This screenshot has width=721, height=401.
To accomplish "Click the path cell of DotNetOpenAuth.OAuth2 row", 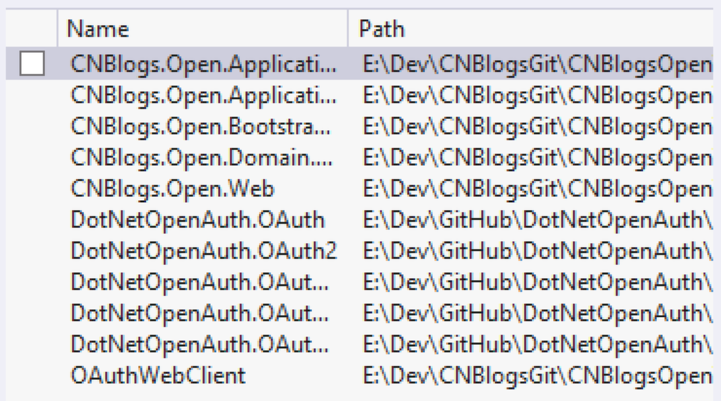I will pos(538,251).
